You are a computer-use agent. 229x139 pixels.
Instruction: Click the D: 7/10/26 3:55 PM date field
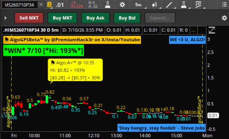(x=83, y=30)
